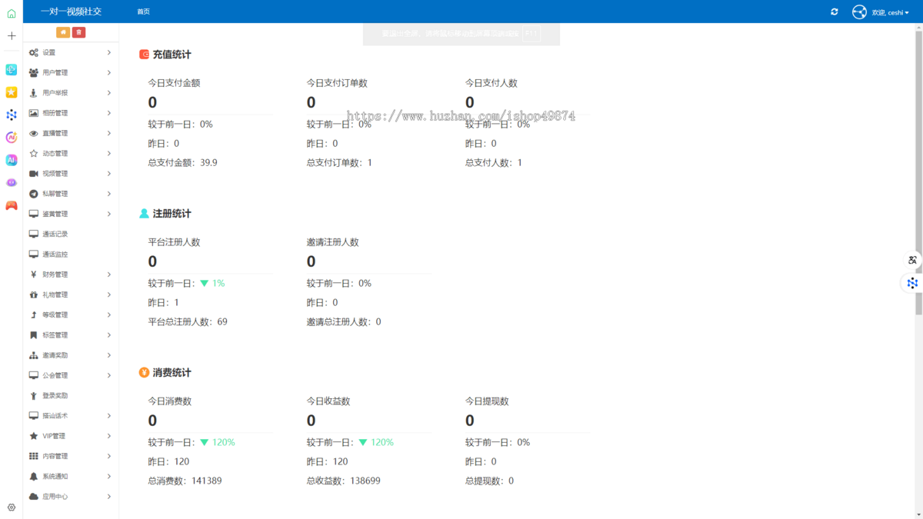This screenshot has width=923, height=519.
Task: Expand the 财务管理 chevron
Action: [x=109, y=274]
